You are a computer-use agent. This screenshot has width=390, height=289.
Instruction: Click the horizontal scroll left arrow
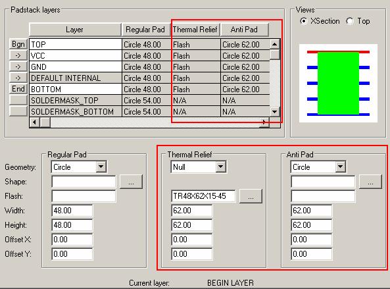(35, 122)
